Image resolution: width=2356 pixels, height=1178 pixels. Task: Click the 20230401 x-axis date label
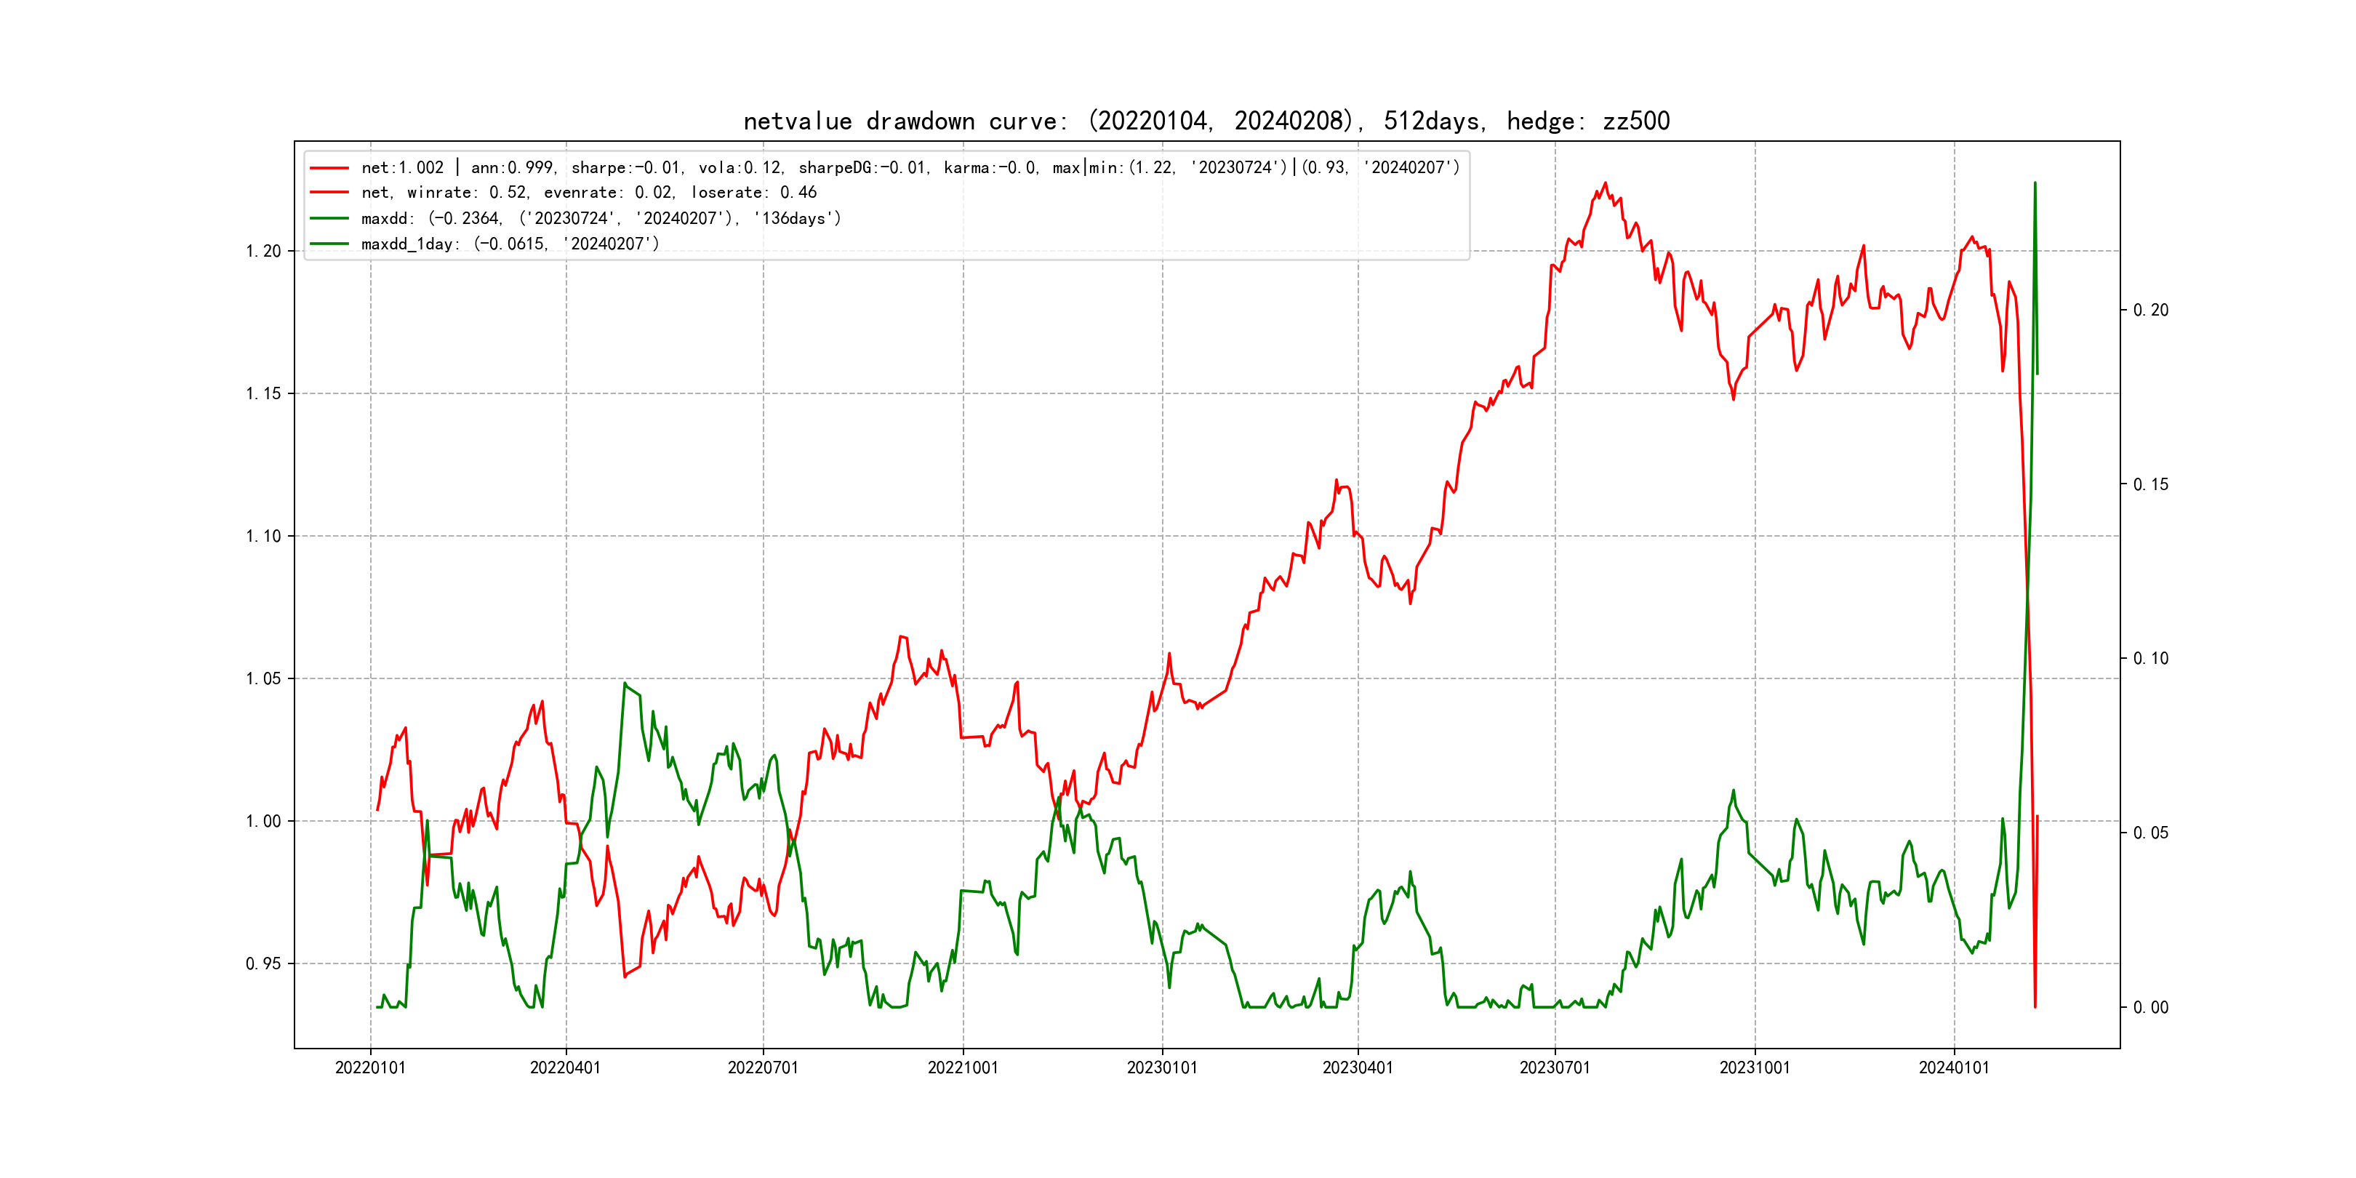(1358, 1067)
